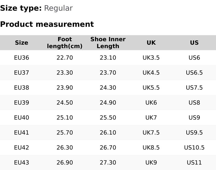Click the 22.70 foot length value

(x=65, y=58)
